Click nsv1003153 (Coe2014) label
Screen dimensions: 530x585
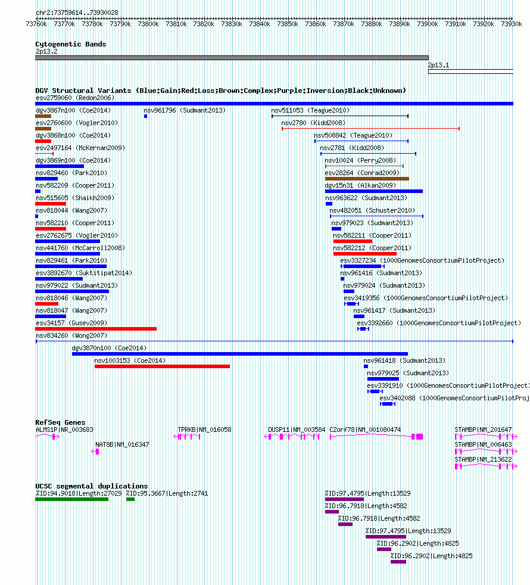point(130,360)
